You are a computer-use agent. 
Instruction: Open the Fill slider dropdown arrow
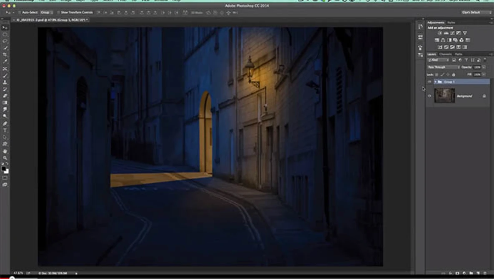pos(484,75)
